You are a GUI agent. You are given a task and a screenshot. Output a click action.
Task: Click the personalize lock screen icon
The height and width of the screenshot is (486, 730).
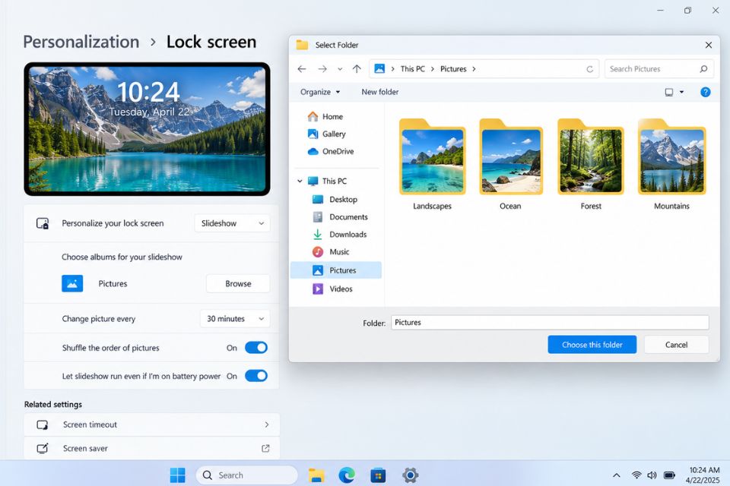(x=43, y=223)
